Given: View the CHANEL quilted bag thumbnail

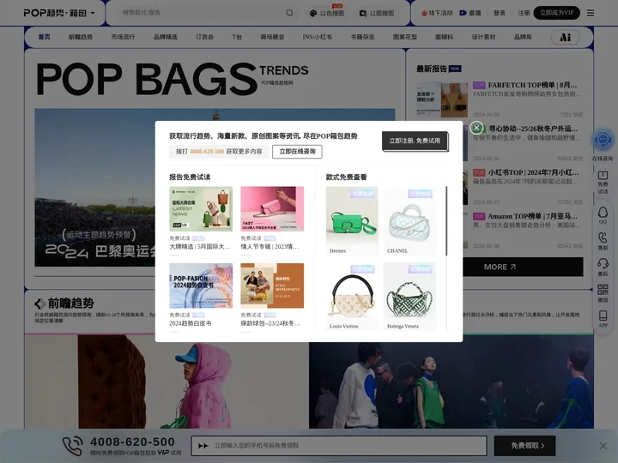Looking at the screenshot, I should pyautogui.click(x=409, y=220).
